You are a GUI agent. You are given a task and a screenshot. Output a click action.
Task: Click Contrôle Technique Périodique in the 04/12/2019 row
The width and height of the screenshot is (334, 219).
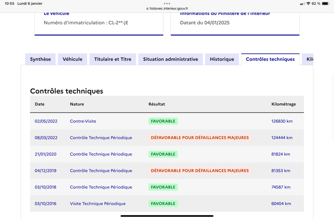[x=101, y=171]
